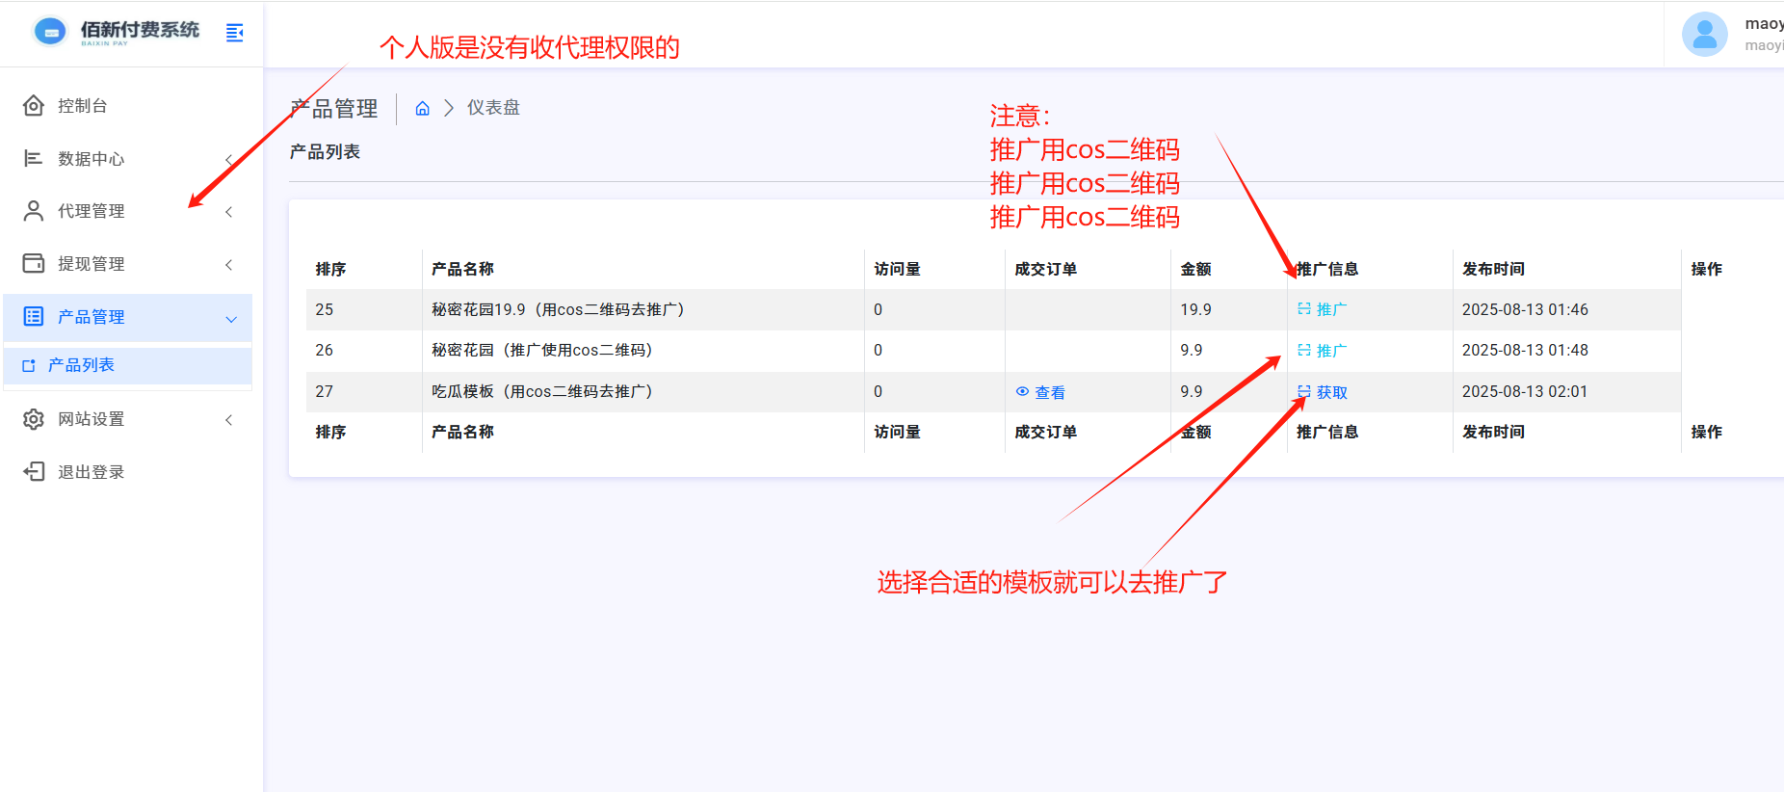The image size is (1784, 792).
Task: Click 仪表盘 breadcrumb link
Action: click(x=493, y=108)
